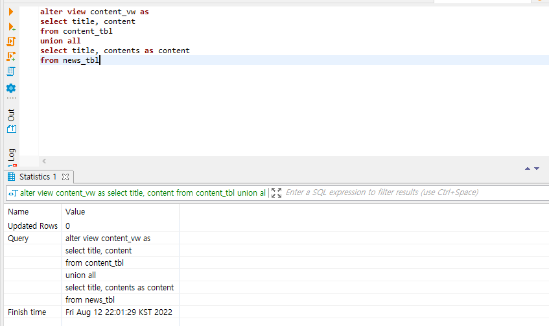Select result cell 'from news_tbl'
This screenshot has width=549, height=326.
pos(90,299)
